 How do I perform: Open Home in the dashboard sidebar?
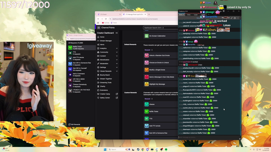[102, 37]
